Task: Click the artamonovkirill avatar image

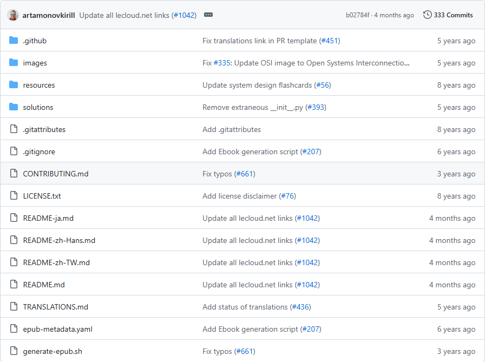Action: 13,15
